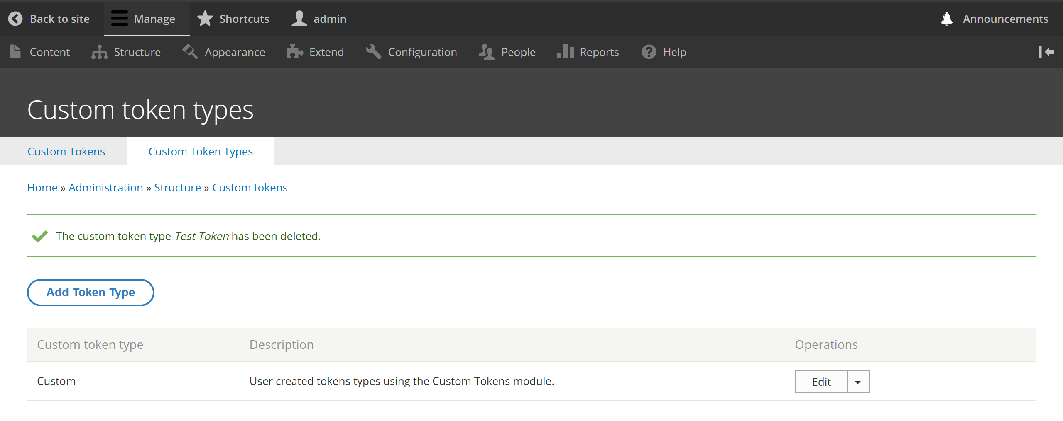Follow the Administration breadcrumb link
Image resolution: width=1063 pixels, height=421 pixels.
[x=106, y=188]
